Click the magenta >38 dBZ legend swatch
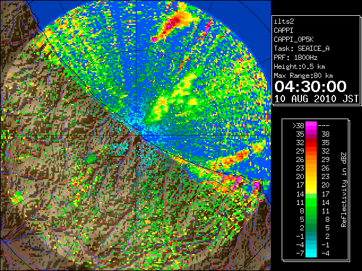 311,125
